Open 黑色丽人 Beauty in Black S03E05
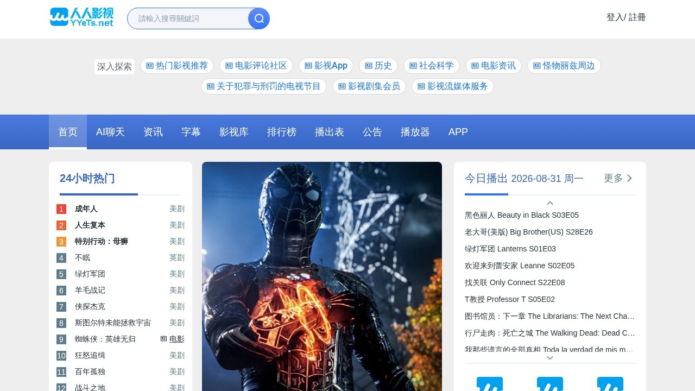Image resolution: width=695 pixels, height=391 pixels. click(522, 215)
